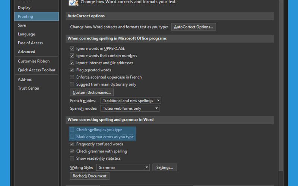Viewport: 298px width, 186px height.
Task: Toggle Ignore words that contain numbers
Action: [x=72, y=55]
